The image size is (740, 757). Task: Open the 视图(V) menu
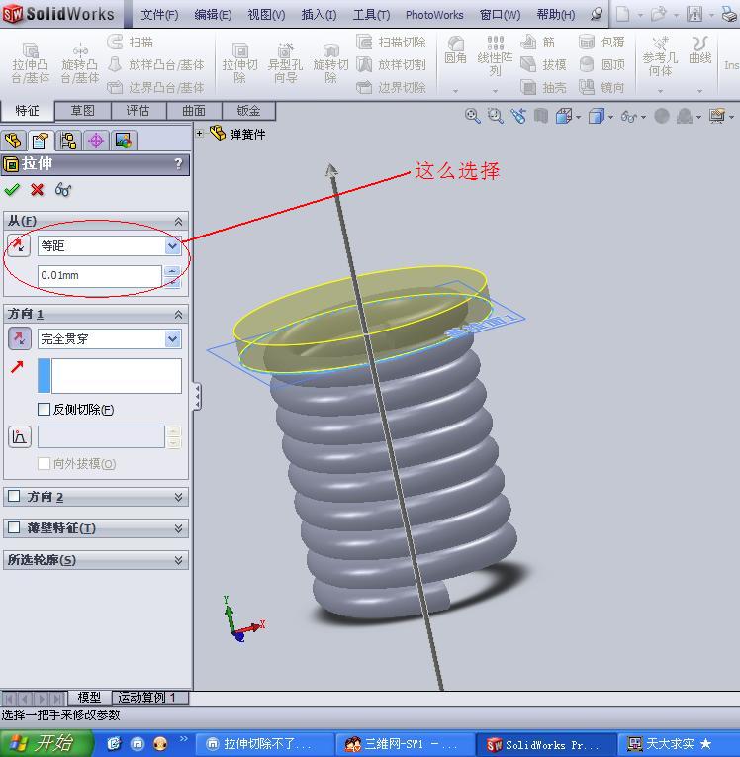coord(266,15)
